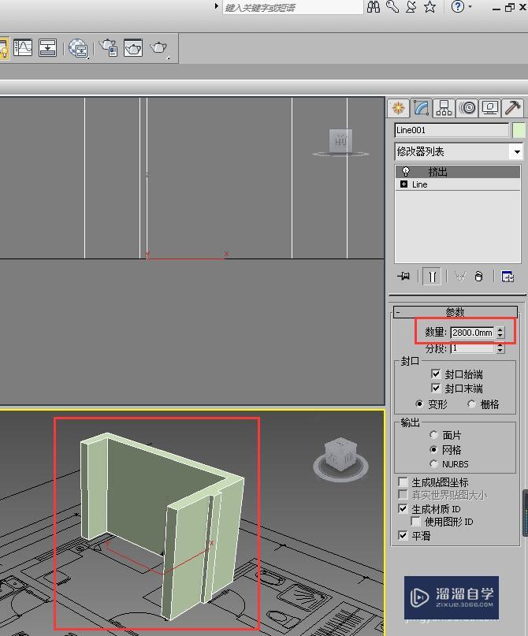Screen dimensions: 528x636
Task: Open Rendered Frame Window icon
Action: (133, 48)
